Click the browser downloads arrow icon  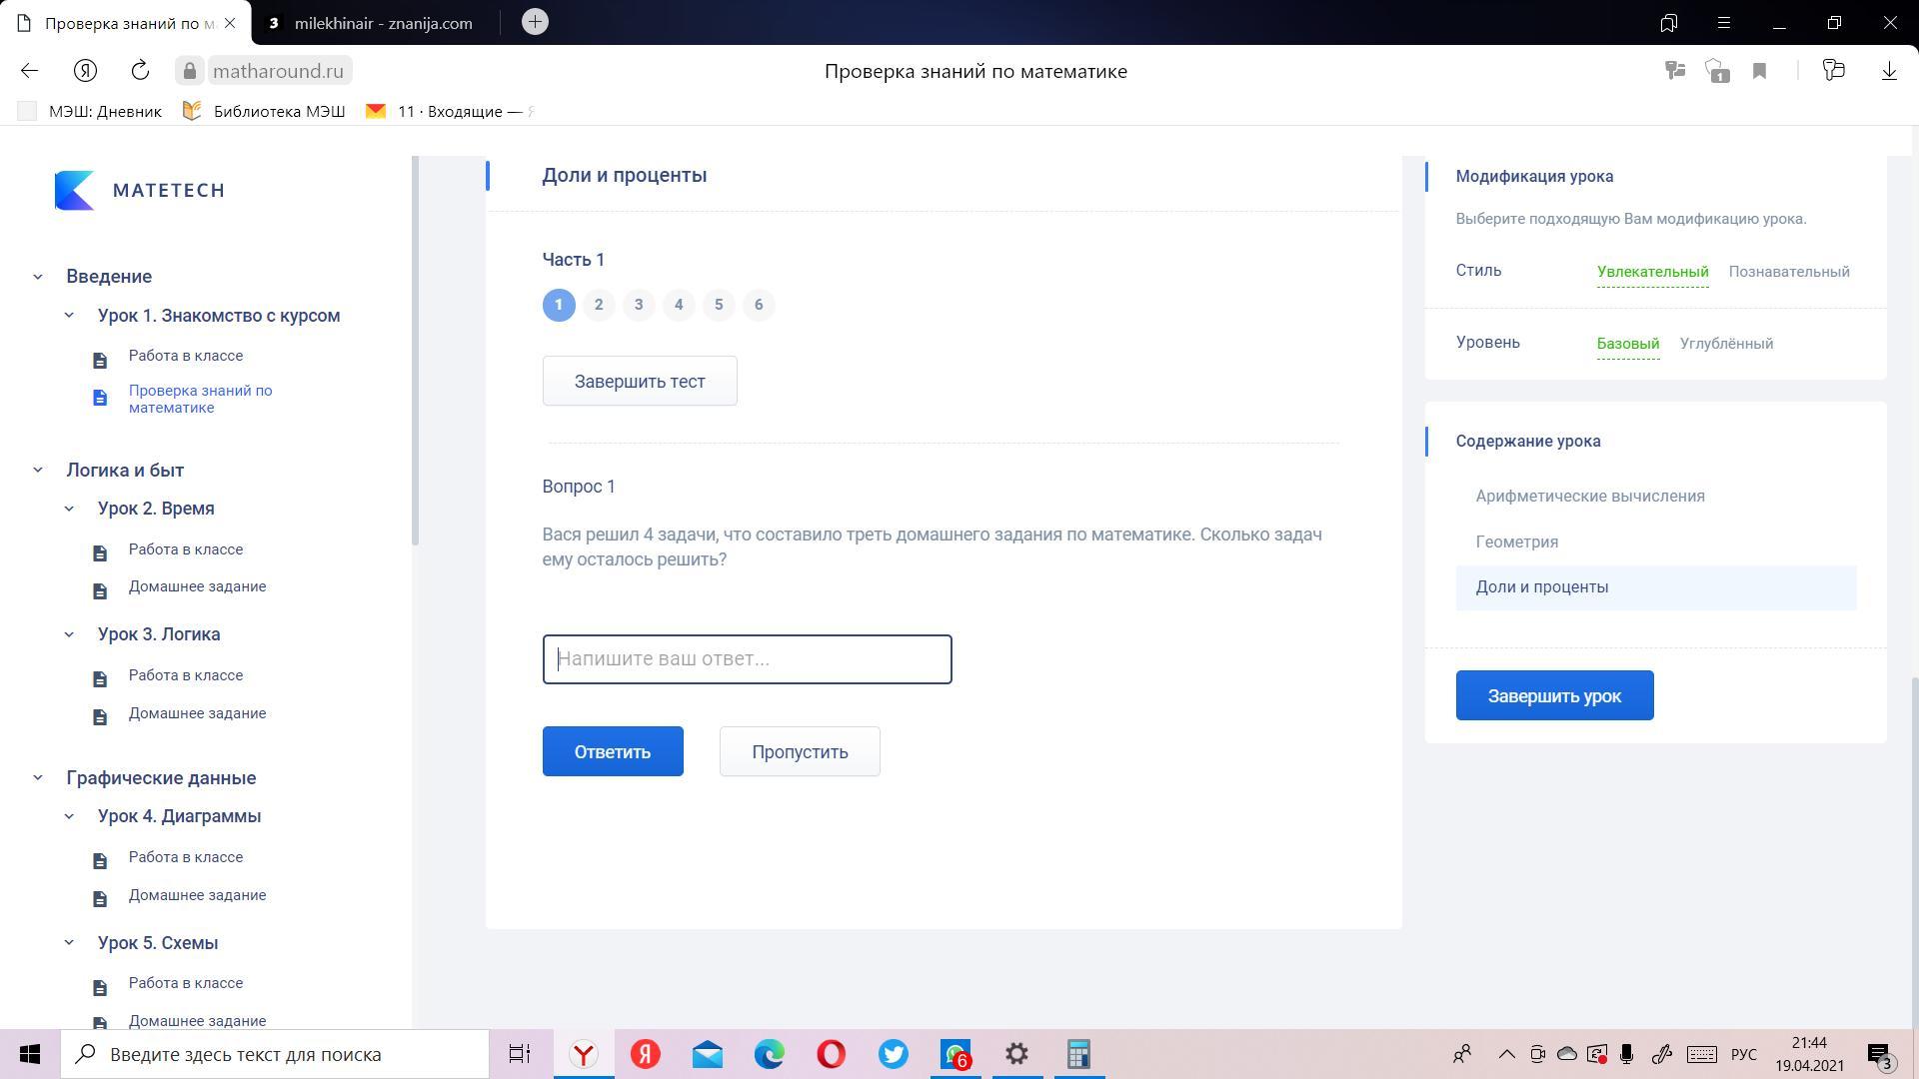1888,71
